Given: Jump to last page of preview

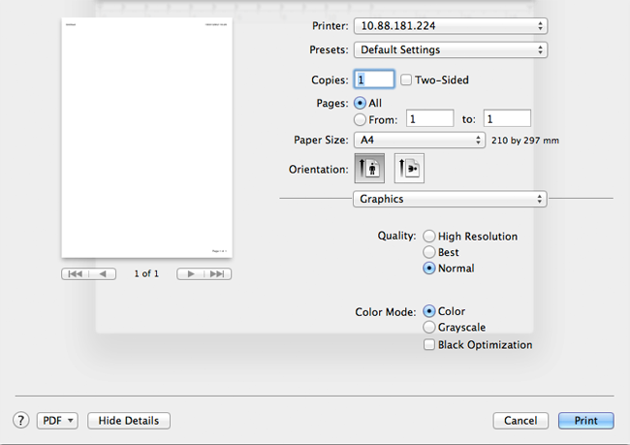Looking at the screenshot, I should [218, 274].
